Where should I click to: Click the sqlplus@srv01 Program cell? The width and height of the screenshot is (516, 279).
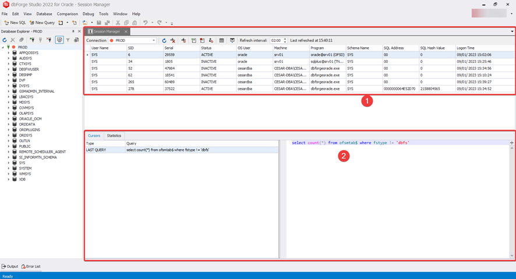point(327,62)
